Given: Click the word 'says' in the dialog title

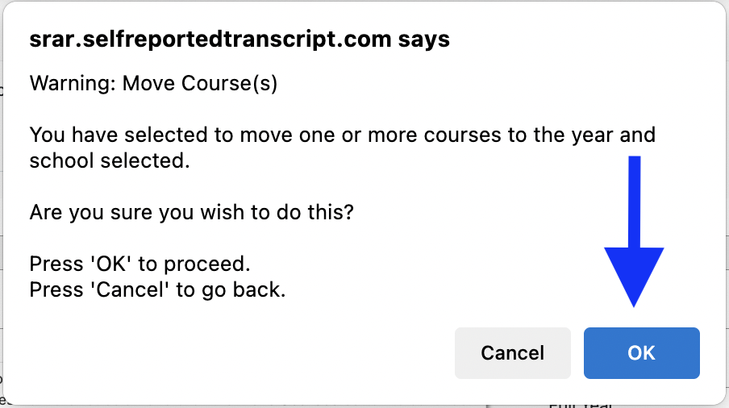Looking at the screenshot, I should [x=423, y=38].
